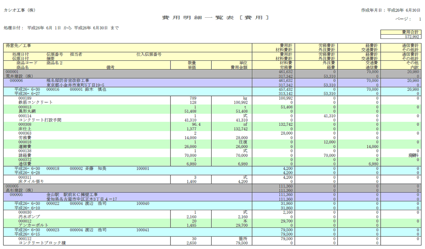
Task: Click 外注費 value 12,000
Action: [329, 142]
